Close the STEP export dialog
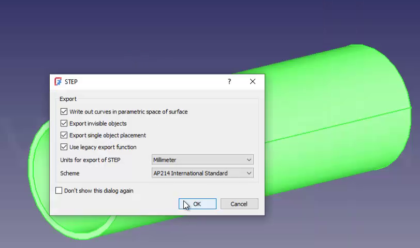Screen dimensions: 420x248 pos(253,81)
